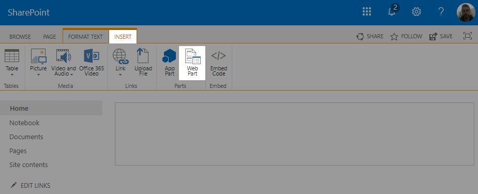Switch to the FORMAT TEXT tab
478x194 pixels.
86,37
